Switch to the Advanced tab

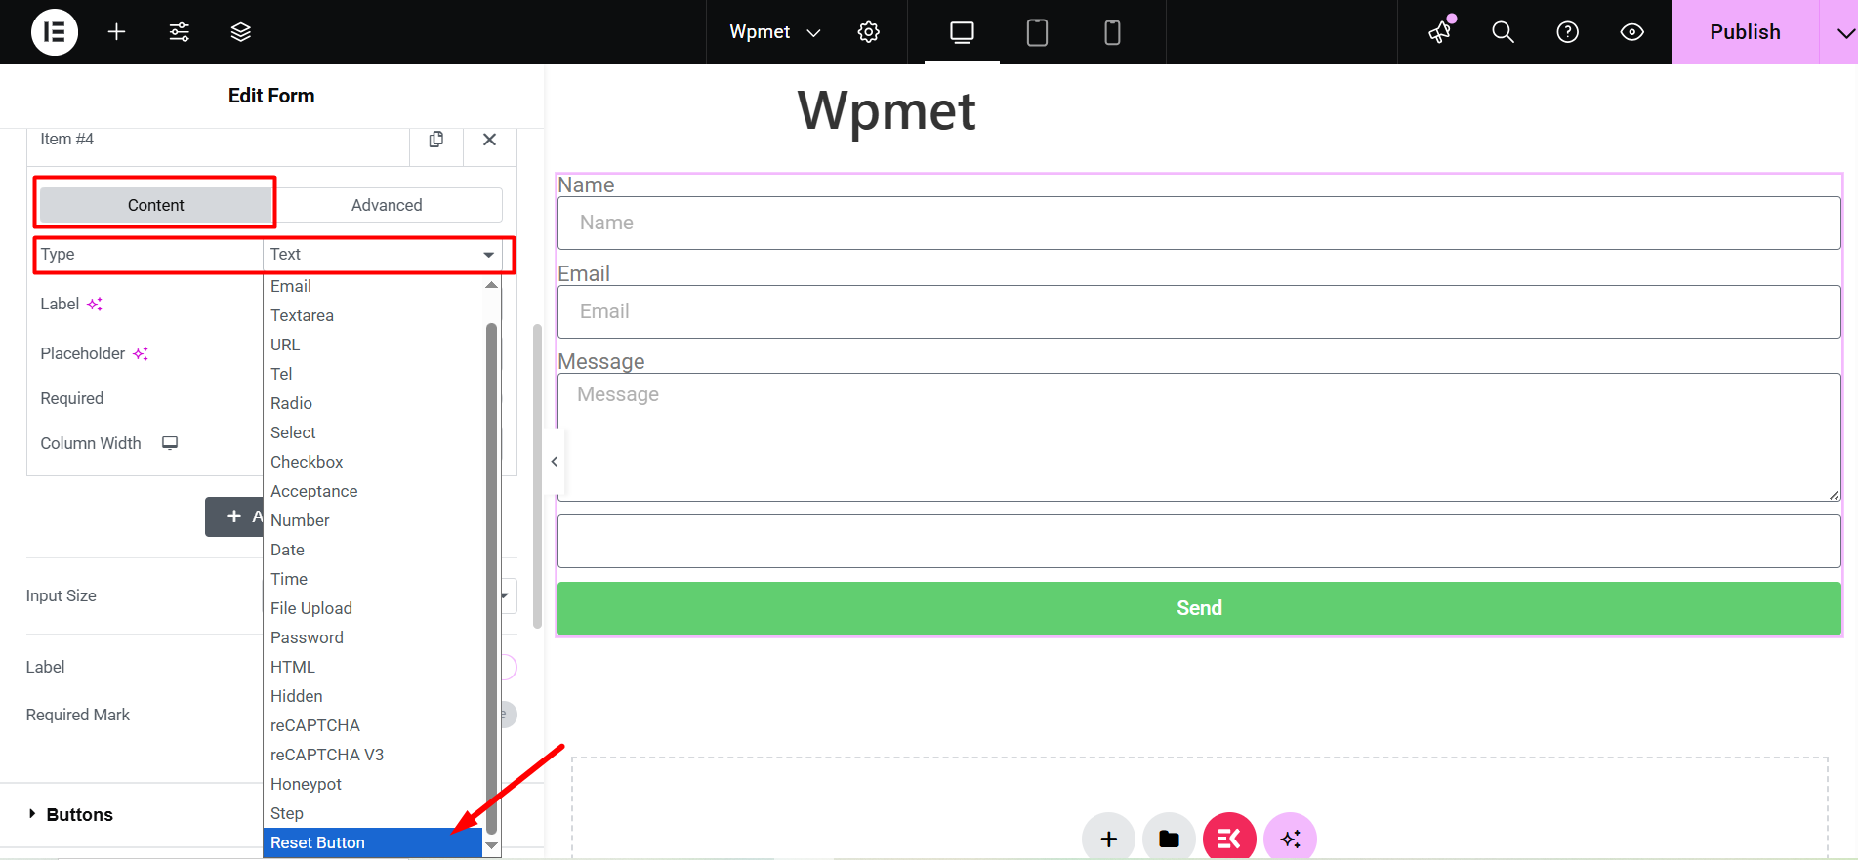point(387,205)
